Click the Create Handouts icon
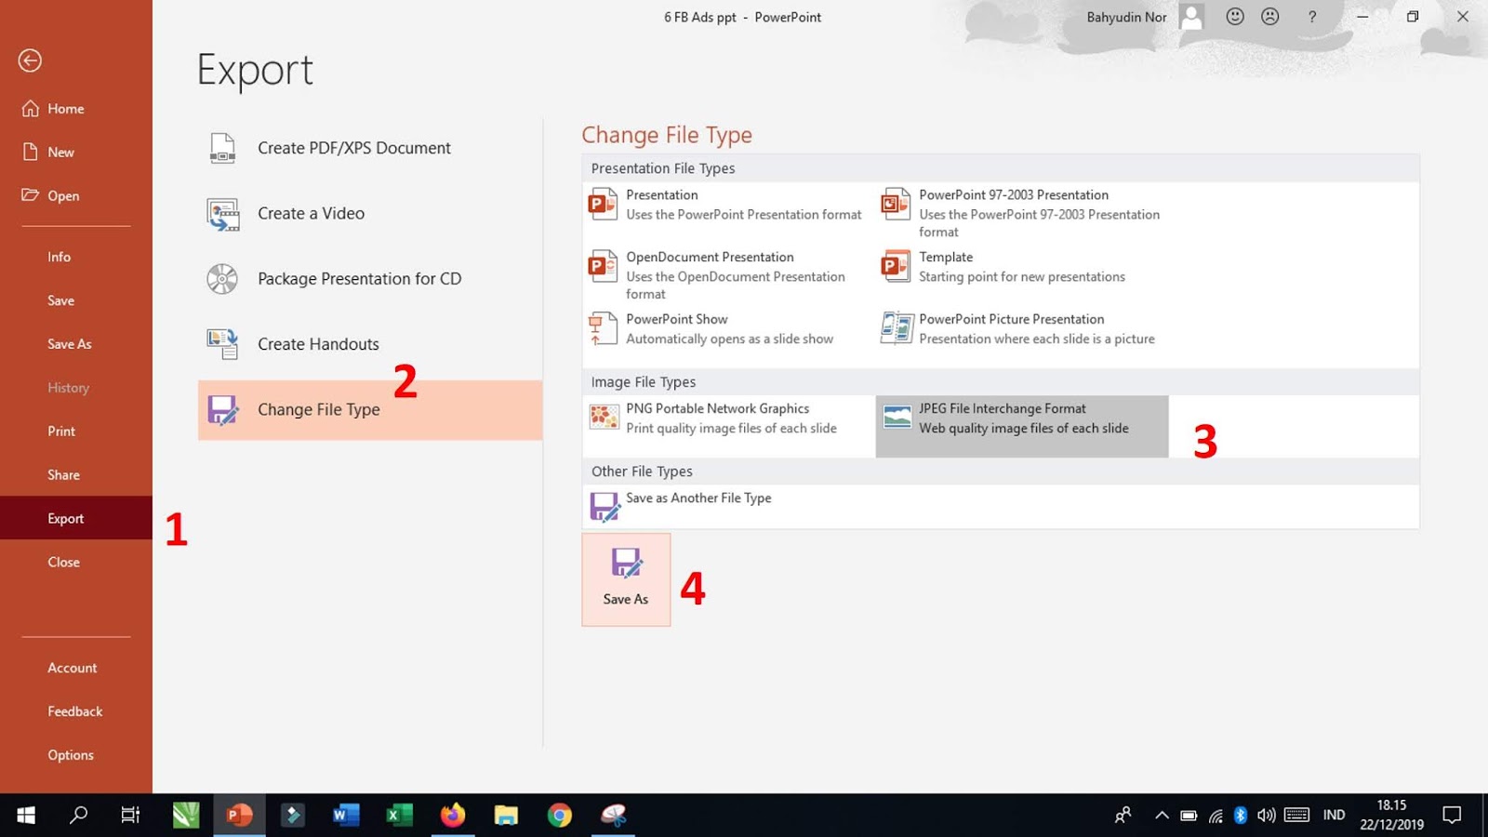The width and height of the screenshot is (1488, 837). (x=222, y=344)
